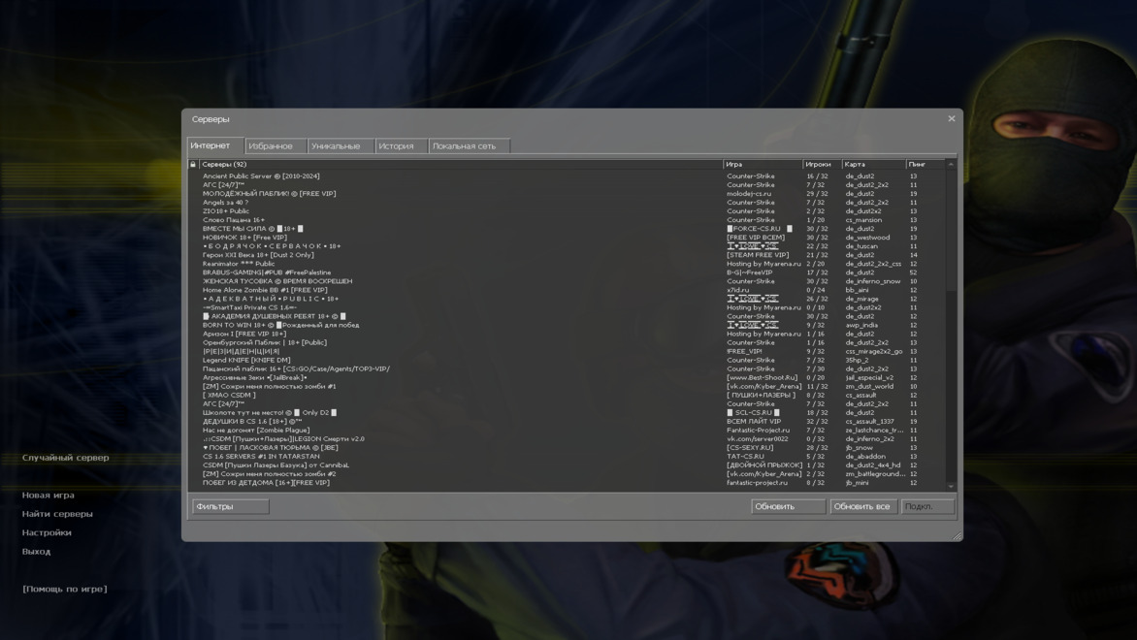1137x640 pixels.
Task: Click the resize grip at the dialog corner
Action: pyautogui.click(x=957, y=535)
